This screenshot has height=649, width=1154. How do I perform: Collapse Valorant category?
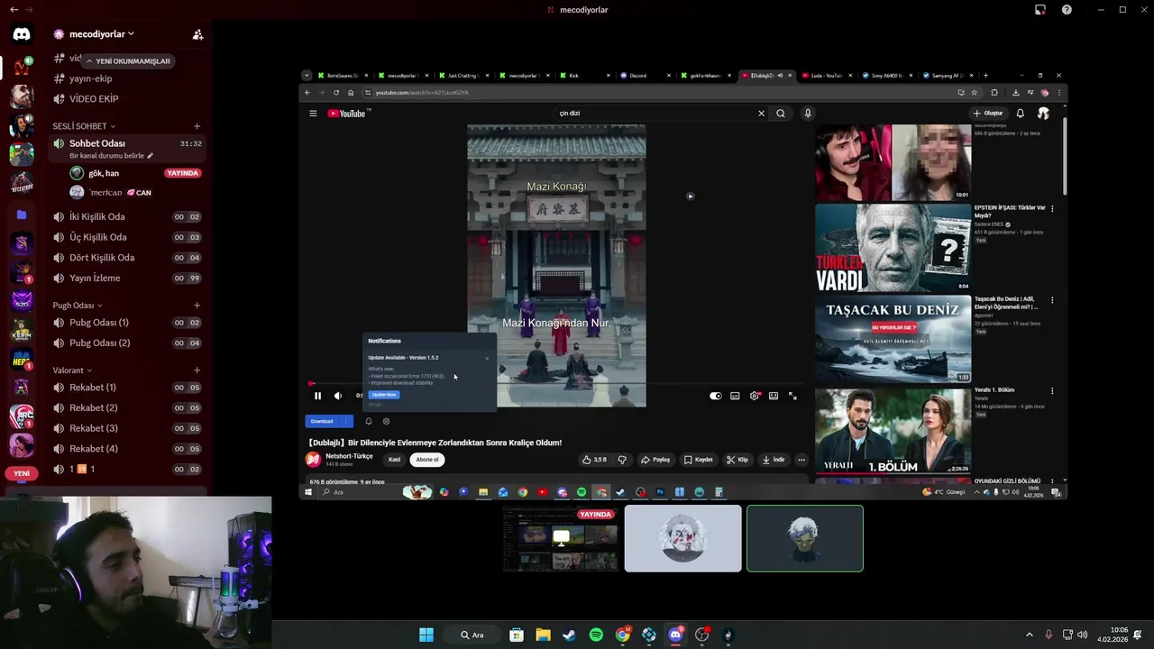[72, 370]
